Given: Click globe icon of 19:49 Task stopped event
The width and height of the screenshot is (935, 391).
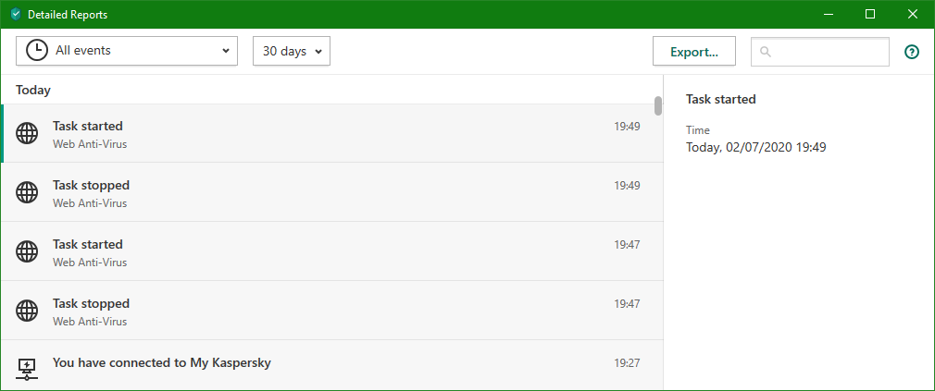Looking at the screenshot, I should [28, 193].
